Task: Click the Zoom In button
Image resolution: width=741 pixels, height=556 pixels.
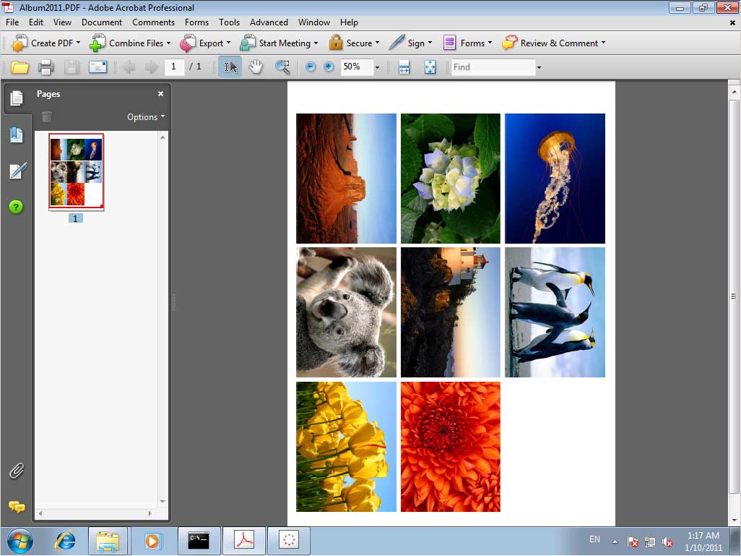Action: (x=329, y=67)
